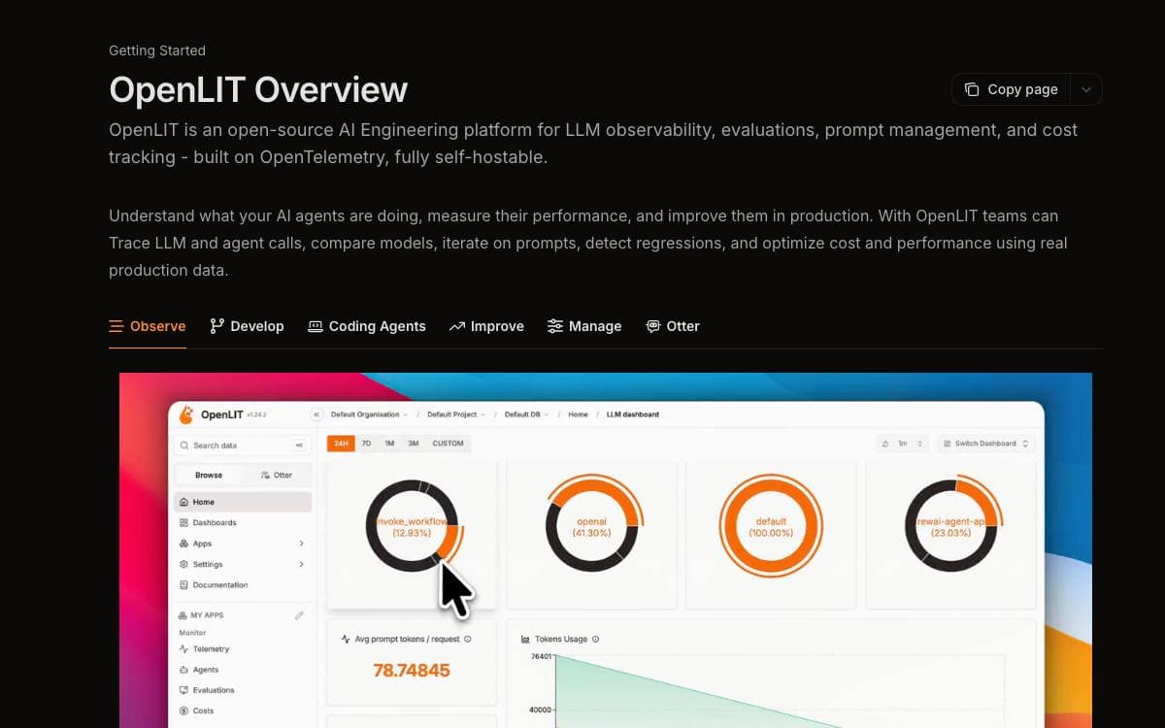The image size is (1165, 728).
Task: Open the 1m refresh interval dropdown
Action: coord(902,444)
